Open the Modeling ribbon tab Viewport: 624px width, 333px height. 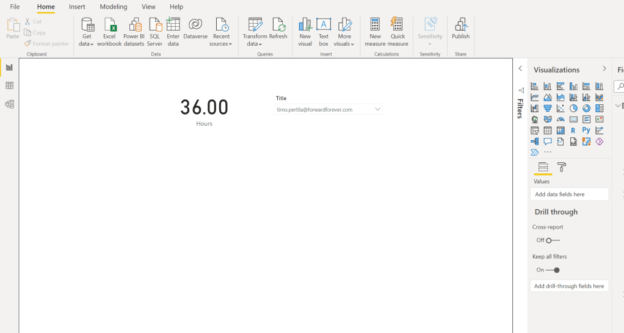(x=114, y=7)
